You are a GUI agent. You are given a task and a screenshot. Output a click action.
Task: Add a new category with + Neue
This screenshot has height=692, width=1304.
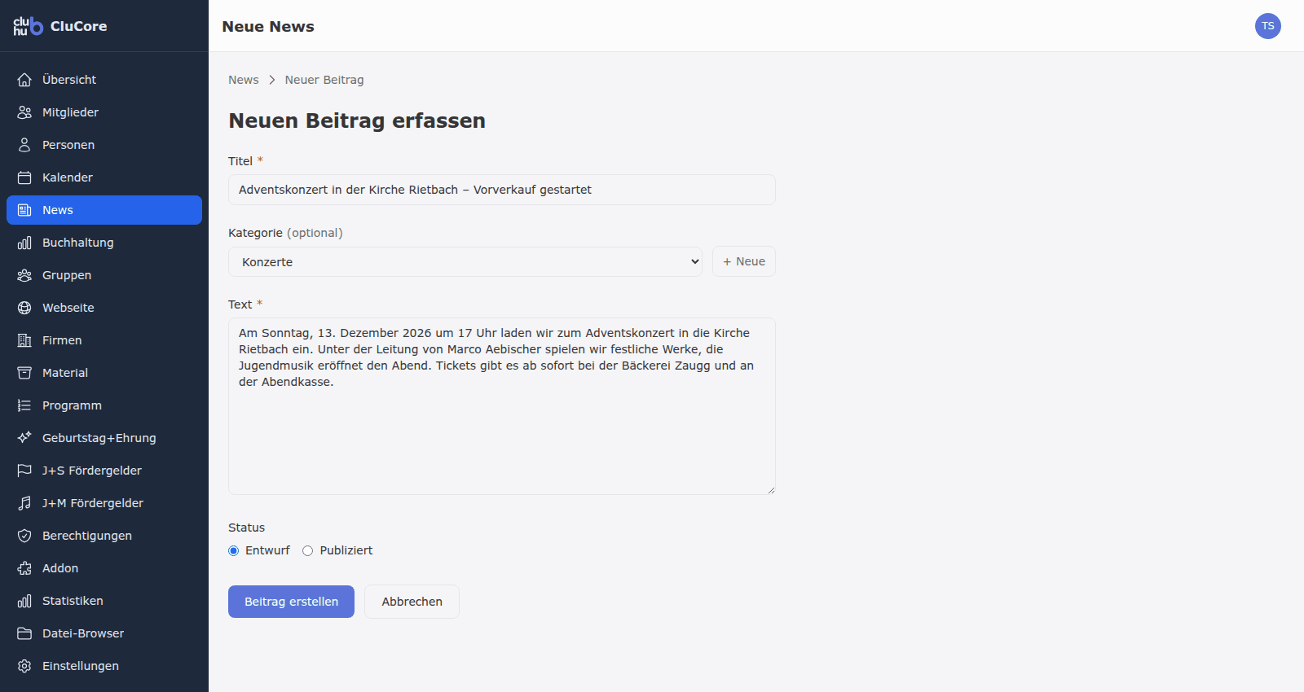[744, 261]
